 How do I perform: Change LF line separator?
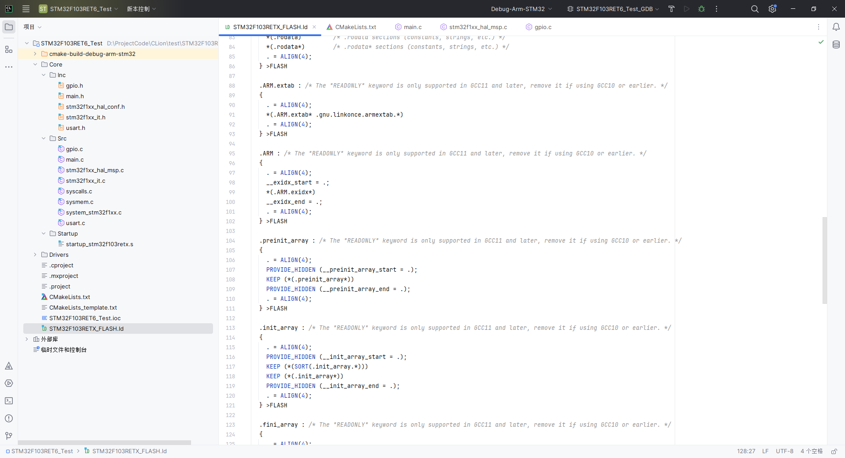point(765,451)
